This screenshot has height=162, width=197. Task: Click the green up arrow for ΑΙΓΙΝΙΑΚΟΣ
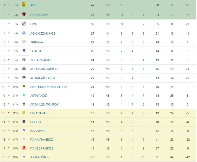9,95
